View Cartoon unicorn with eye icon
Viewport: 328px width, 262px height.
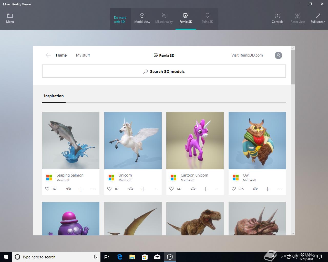tap(193, 189)
